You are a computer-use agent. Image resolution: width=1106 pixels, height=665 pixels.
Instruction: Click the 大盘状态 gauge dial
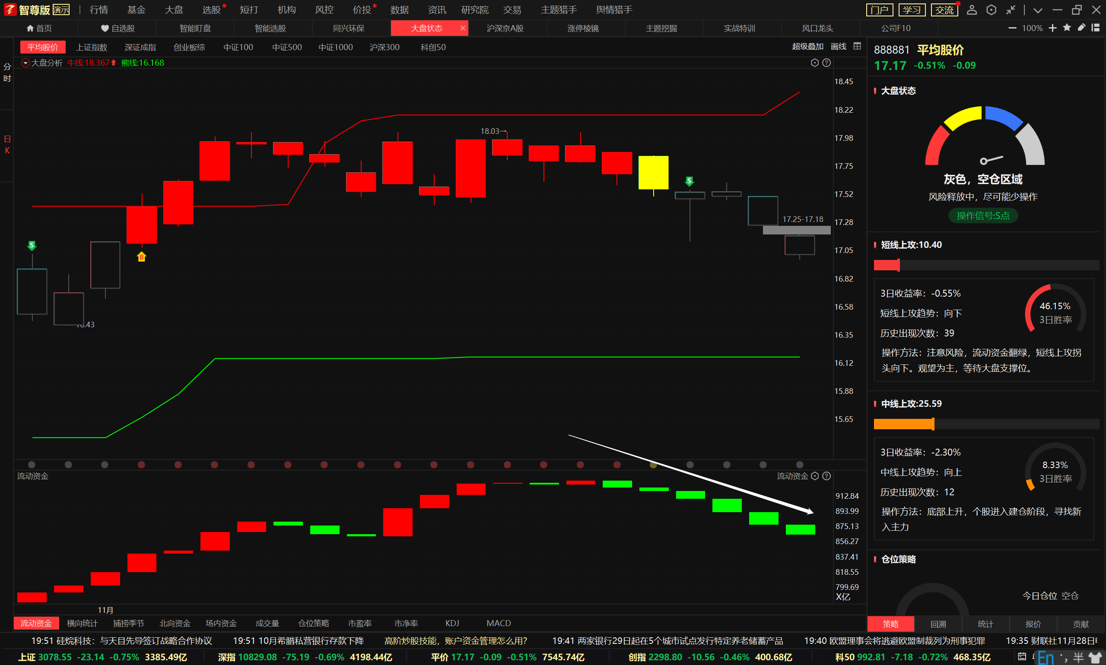coord(985,136)
